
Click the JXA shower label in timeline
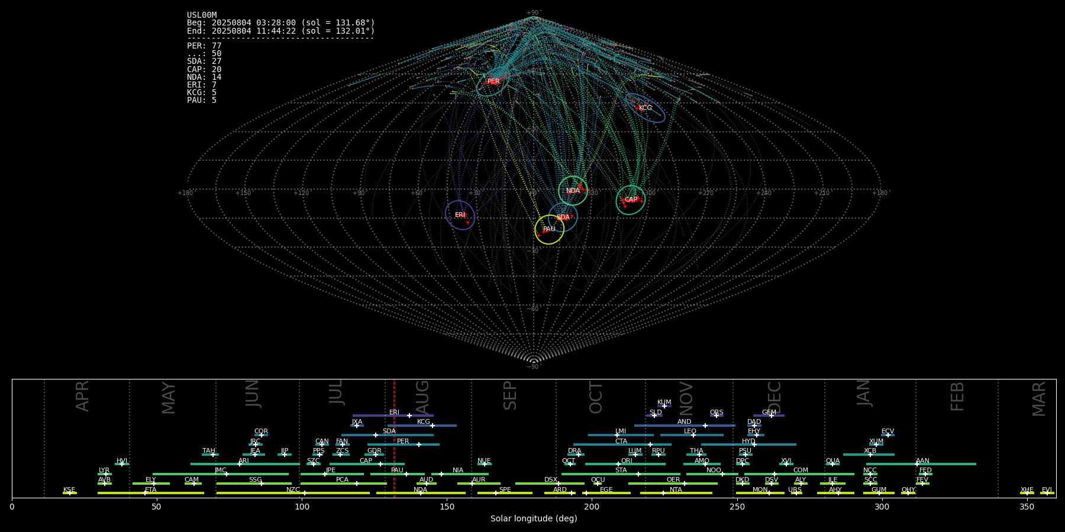pyautogui.click(x=357, y=422)
